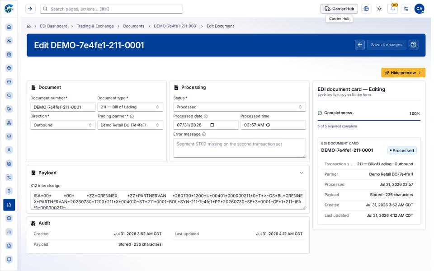This screenshot has width=434, height=271.
Task: Click the Error message text area
Action: click(240, 148)
